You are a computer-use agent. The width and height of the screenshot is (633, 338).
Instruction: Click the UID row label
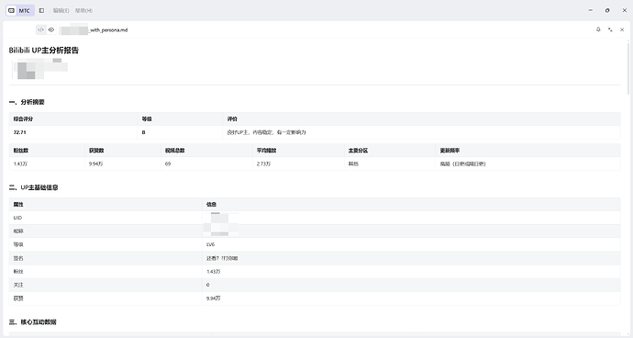(17, 218)
